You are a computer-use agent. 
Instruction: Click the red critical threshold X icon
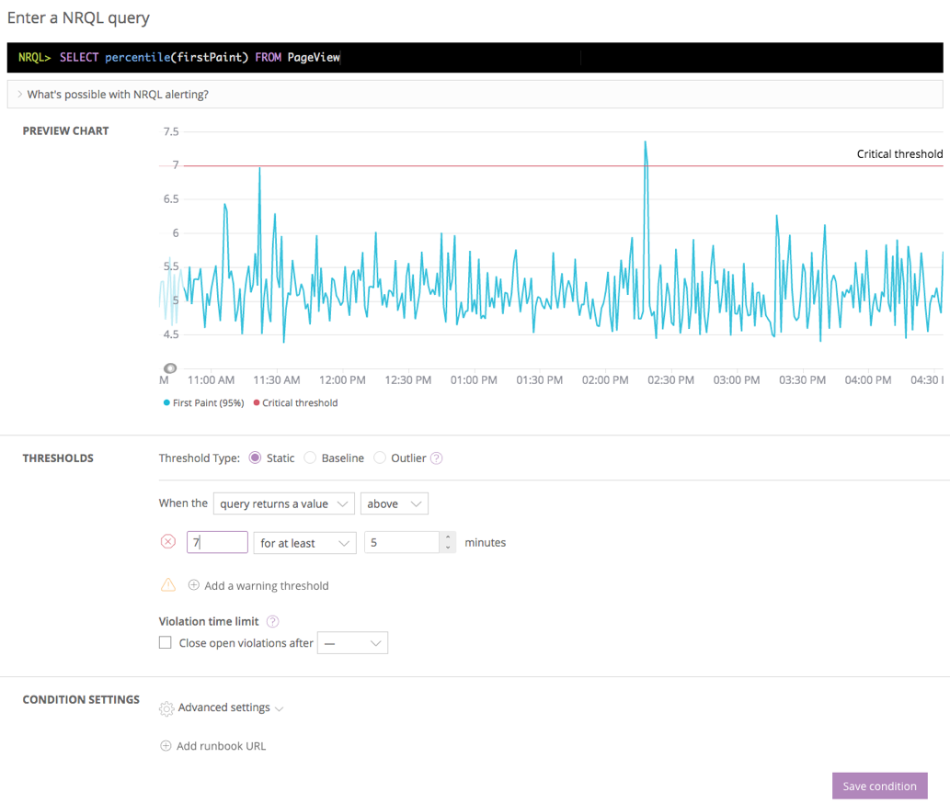coord(168,541)
